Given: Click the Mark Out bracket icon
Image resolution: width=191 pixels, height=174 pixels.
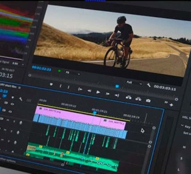Looking at the screenshot, I should [x=68, y=87].
